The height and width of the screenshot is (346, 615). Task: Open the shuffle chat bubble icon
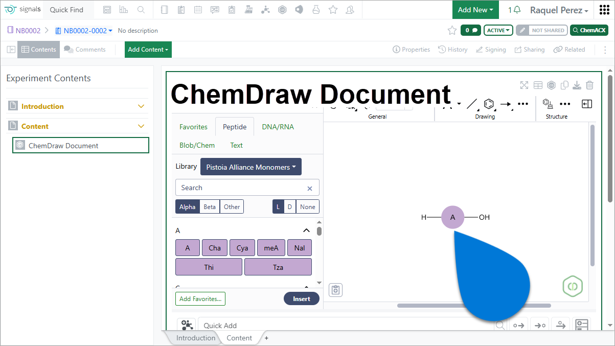click(215, 10)
